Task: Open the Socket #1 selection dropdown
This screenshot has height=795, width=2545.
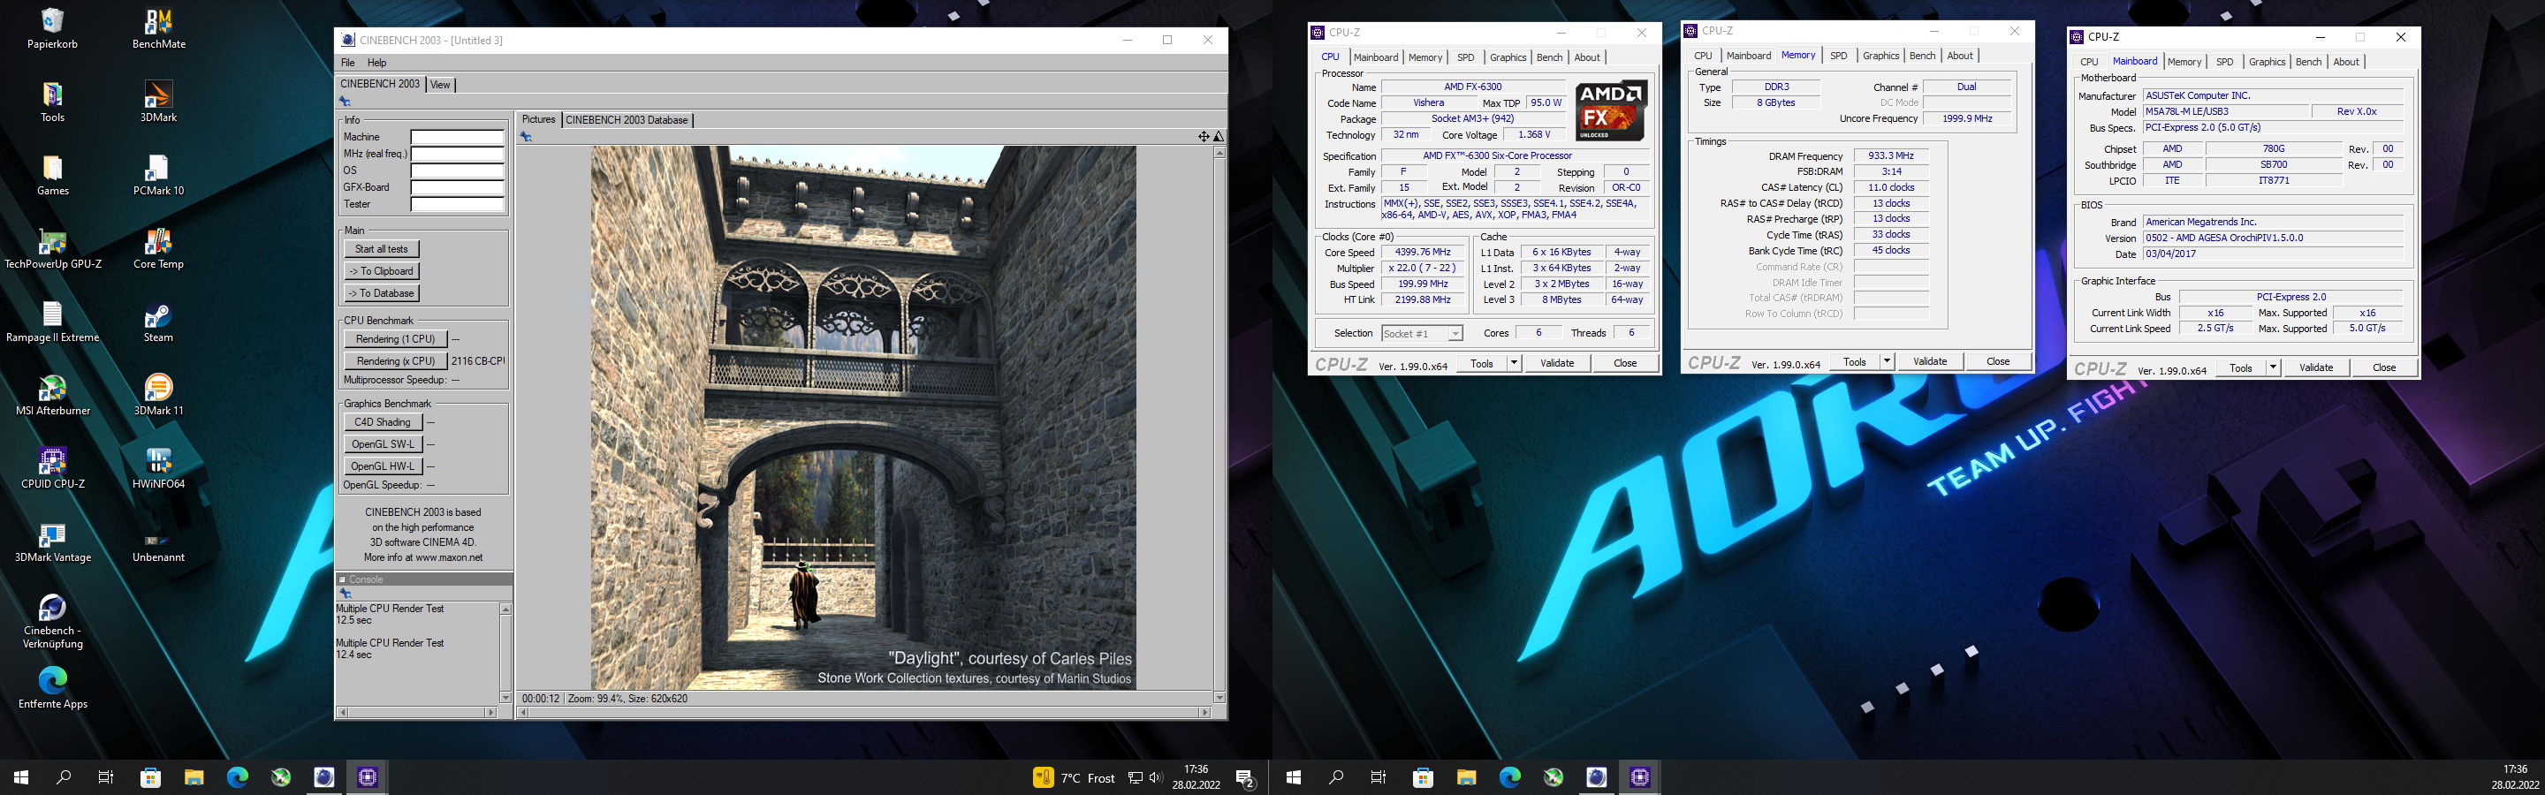Action: [1421, 334]
